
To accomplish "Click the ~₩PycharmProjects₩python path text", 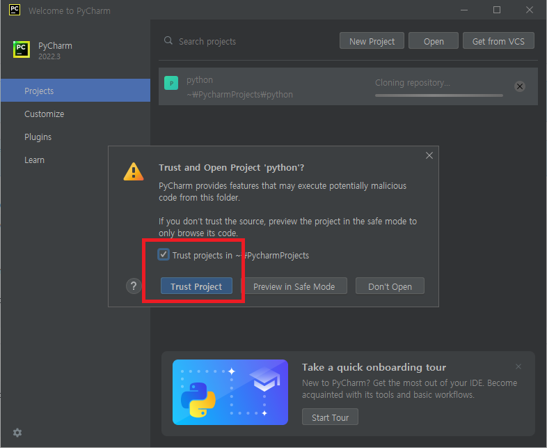I will [239, 94].
